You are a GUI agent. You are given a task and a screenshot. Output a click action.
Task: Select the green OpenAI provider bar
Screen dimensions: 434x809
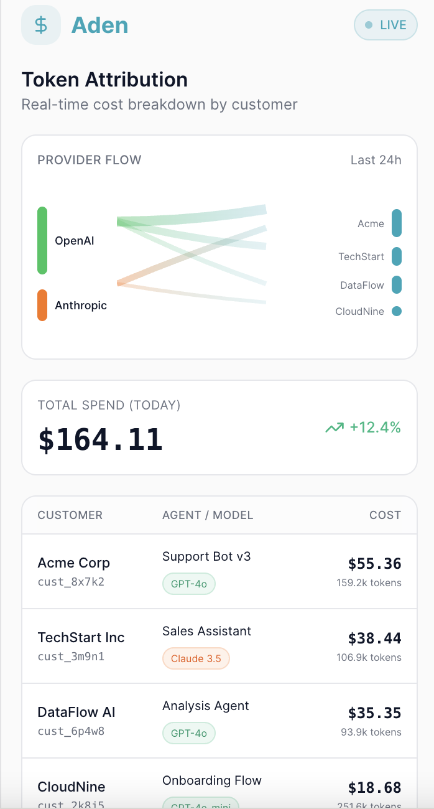(42, 240)
